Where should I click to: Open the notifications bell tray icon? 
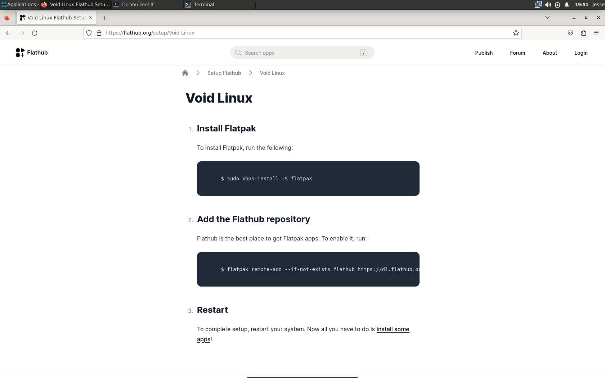click(567, 5)
